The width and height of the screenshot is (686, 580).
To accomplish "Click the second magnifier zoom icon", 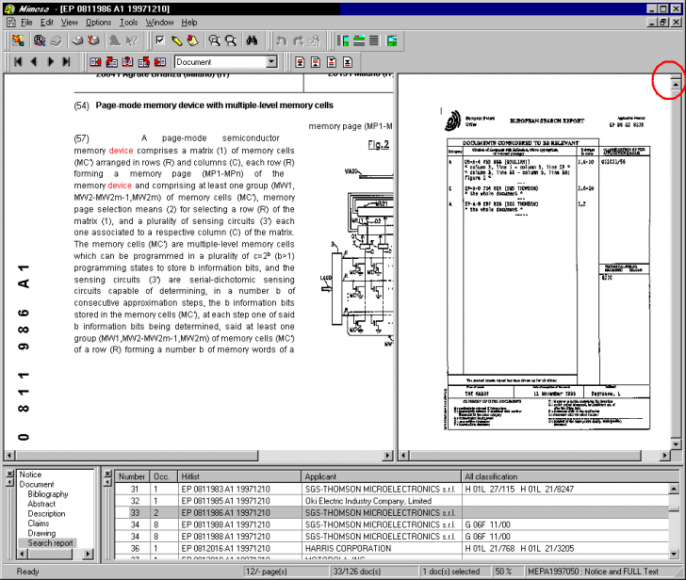I will tap(231, 40).
